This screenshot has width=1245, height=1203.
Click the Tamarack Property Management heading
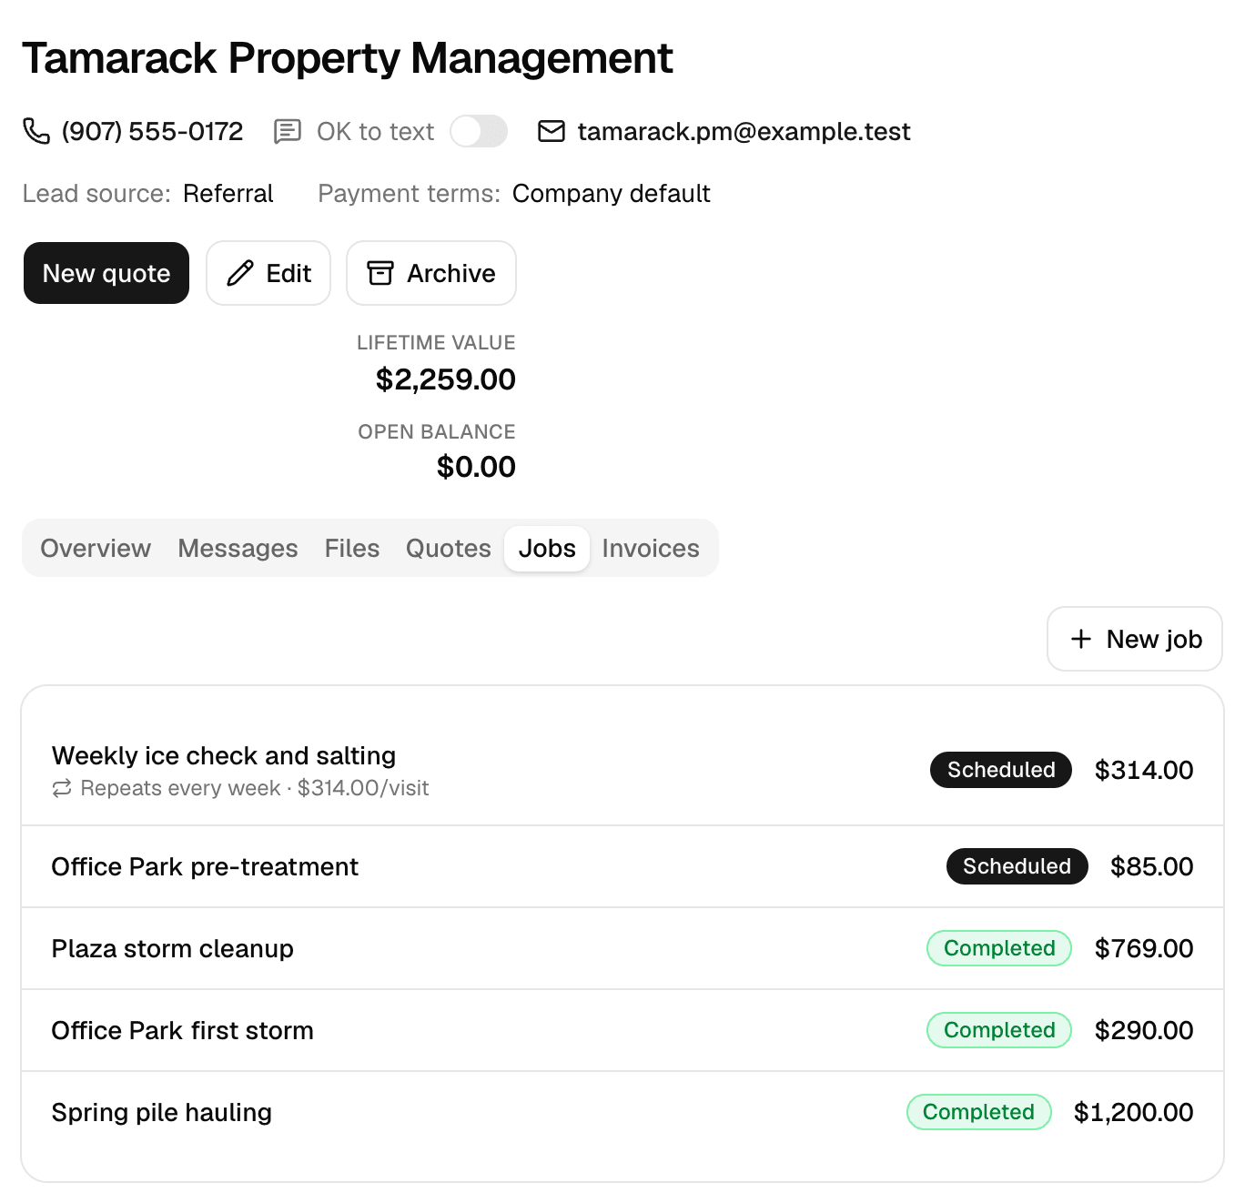coord(348,58)
